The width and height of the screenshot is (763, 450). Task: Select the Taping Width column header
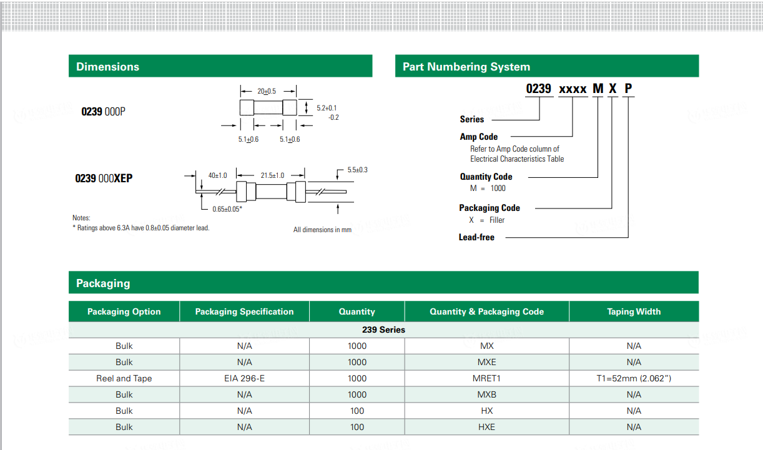click(x=633, y=311)
